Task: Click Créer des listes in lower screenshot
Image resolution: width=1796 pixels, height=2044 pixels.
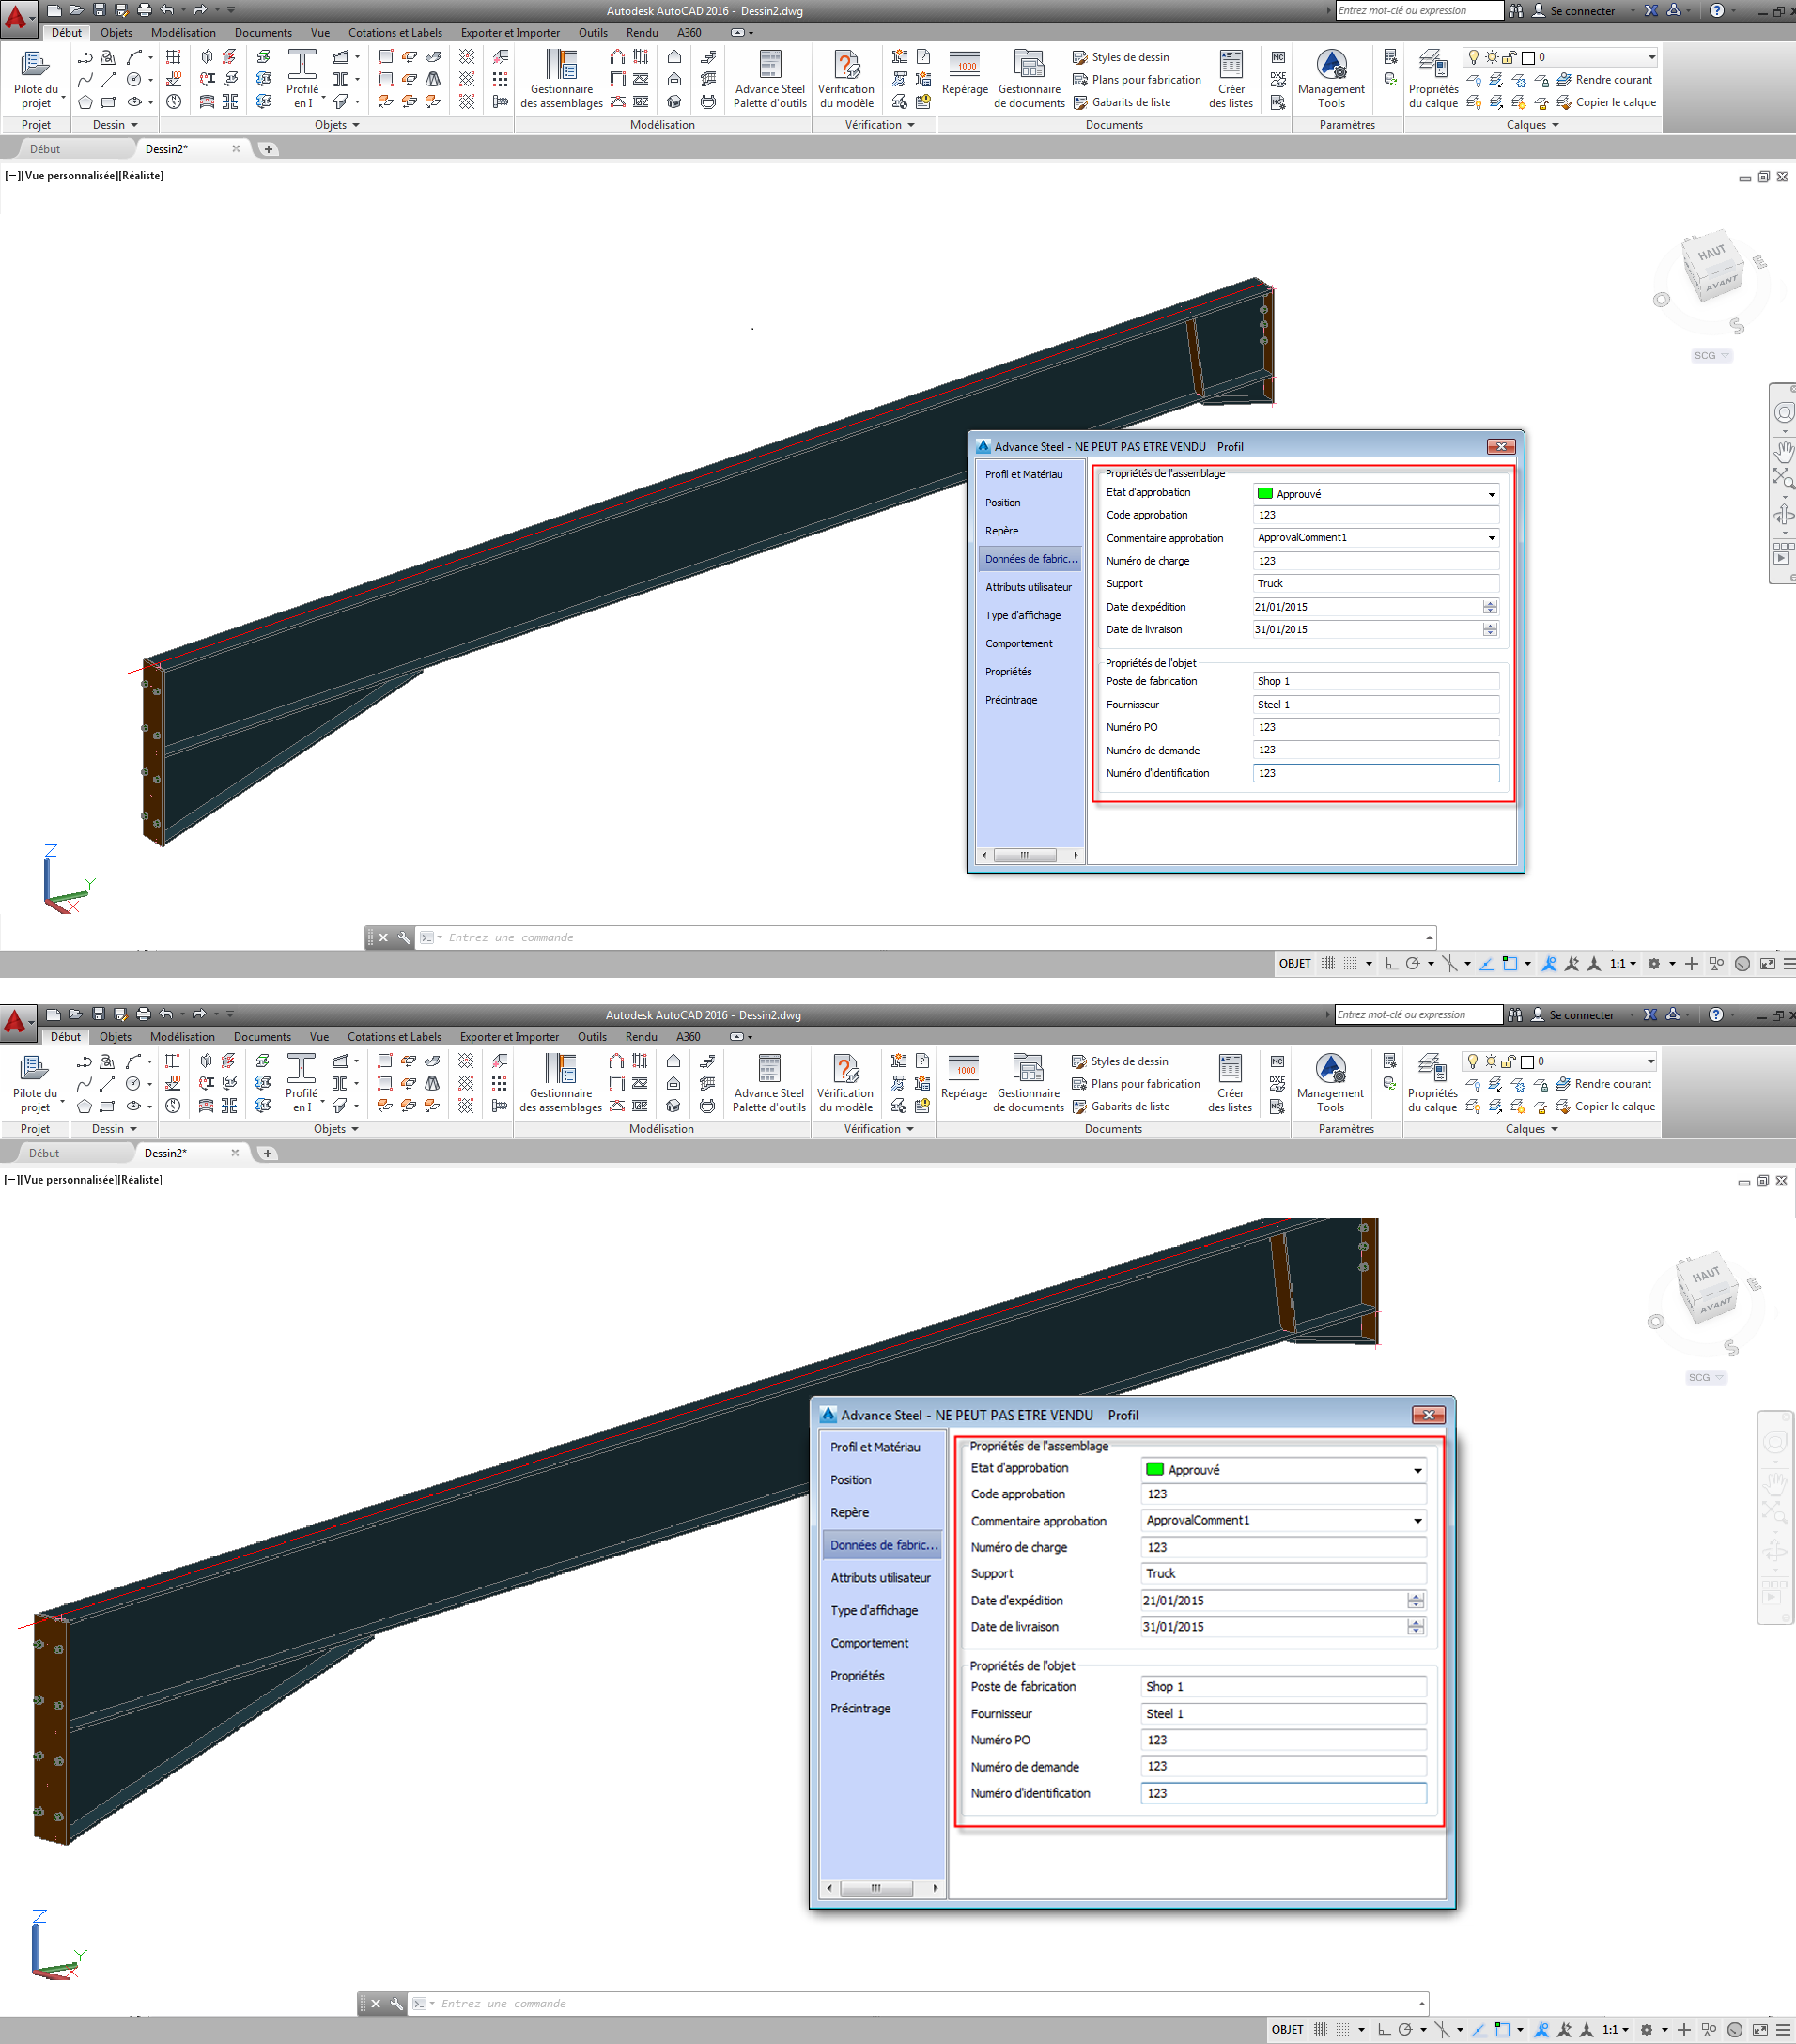Action: (x=1230, y=1083)
